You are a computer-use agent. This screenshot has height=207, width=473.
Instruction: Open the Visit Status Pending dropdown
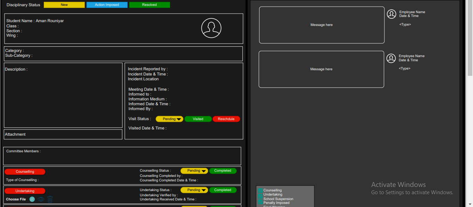point(169,119)
